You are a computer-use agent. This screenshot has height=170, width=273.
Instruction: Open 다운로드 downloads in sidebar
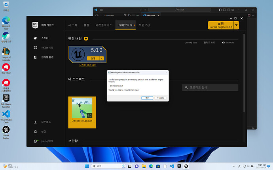[x=35, y=122]
